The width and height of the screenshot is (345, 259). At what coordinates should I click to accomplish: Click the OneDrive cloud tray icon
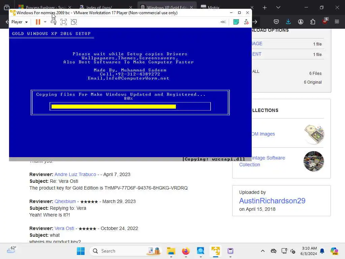[274, 251]
